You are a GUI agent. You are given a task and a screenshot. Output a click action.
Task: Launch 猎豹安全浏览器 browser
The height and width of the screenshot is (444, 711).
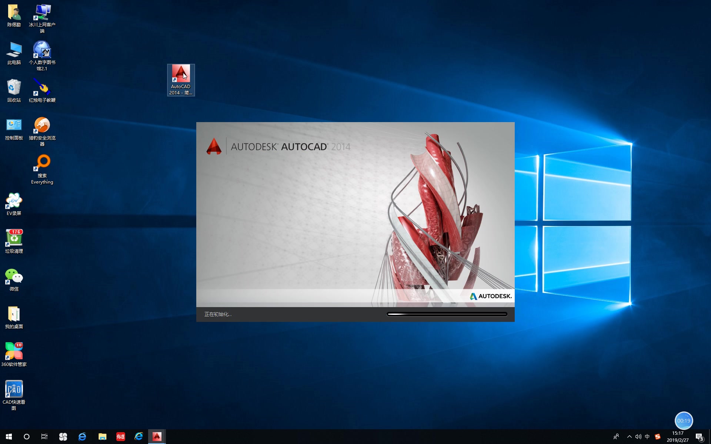click(42, 126)
